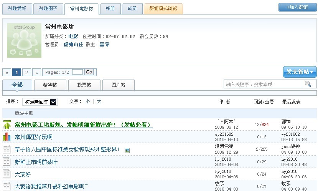The width and height of the screenshot is (318, 191).
Task: Click post date 2009-12-29
Action: 226,152
